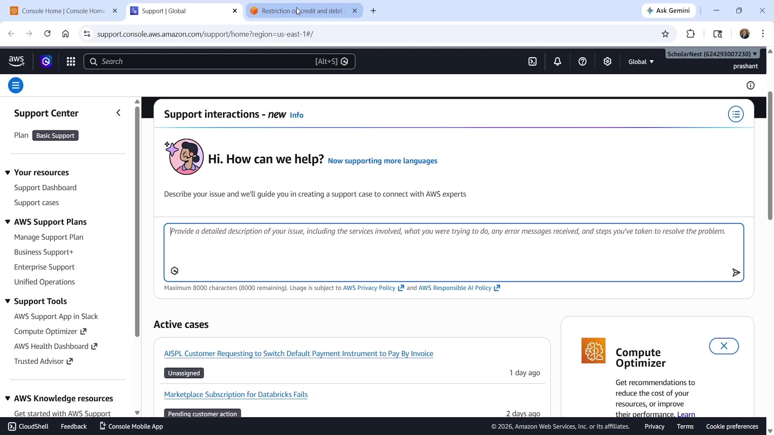
Task: Open AWS Responsible AI Policy link
Action: point(459,288)
